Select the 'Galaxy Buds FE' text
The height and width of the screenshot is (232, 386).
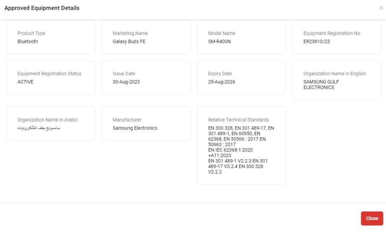[129, 41]
